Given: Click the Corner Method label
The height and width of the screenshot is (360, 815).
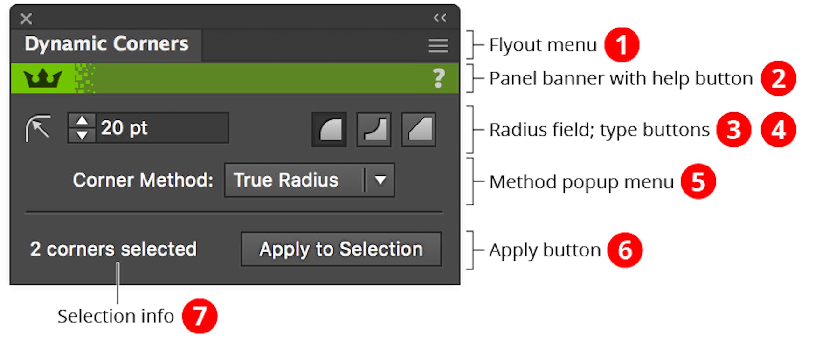Looking at the screenshot, I should [144, 180].
